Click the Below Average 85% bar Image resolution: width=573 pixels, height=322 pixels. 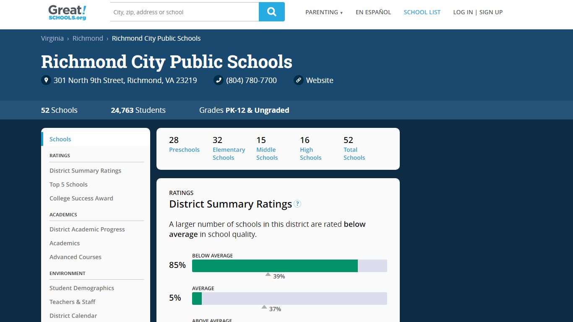click(x=289, y=266)
